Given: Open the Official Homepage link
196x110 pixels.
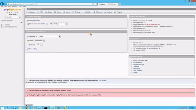Looking at the screenshot, I should pos(138,64).
